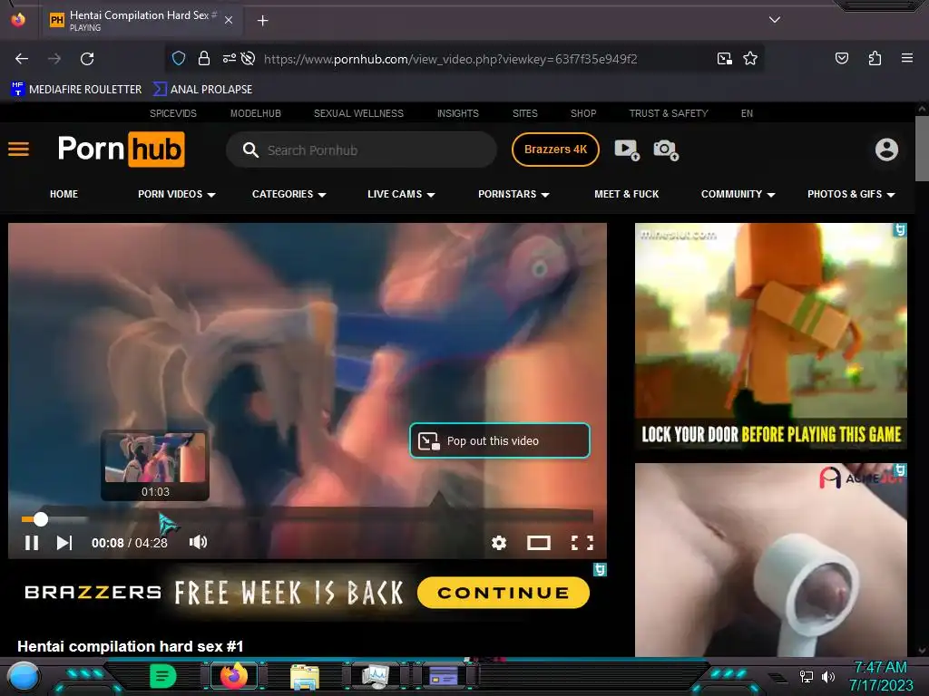Open the green notes app on taskbar
The width and height of the screenshot is (929, 696).
click(163, 676)
